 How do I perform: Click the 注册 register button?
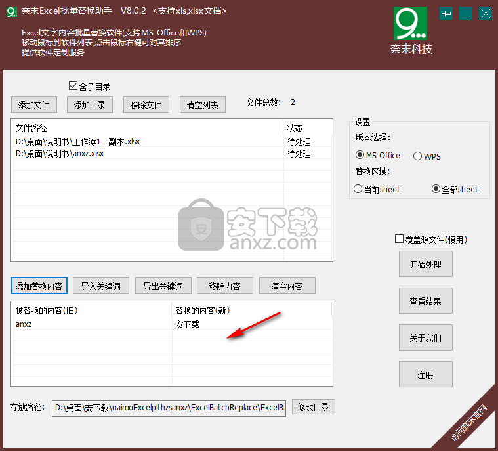(x=426, y=374)
